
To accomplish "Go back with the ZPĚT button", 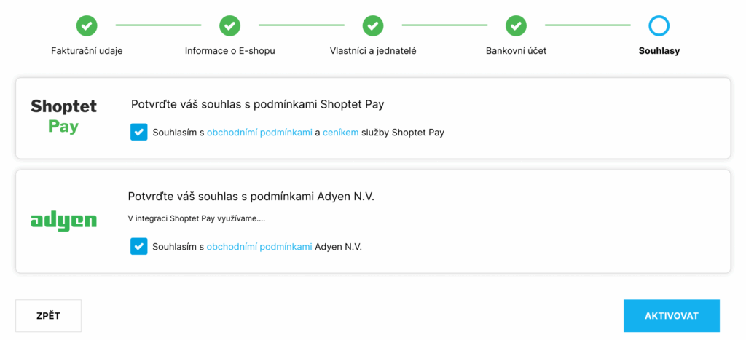I will point(49,316).
